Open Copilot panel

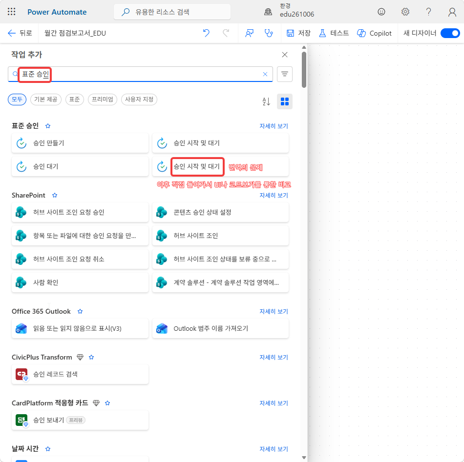(374, 33)
